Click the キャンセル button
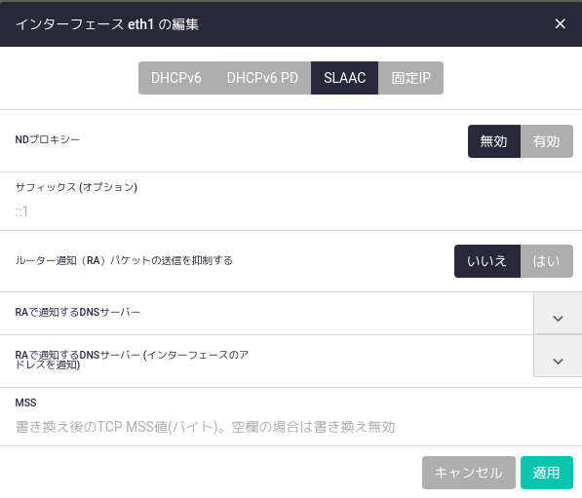 (468, 473)
